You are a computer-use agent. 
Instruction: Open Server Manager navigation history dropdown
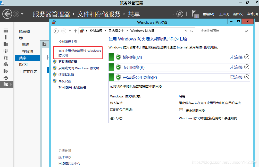pyautogui.click(x=22, y=14)
